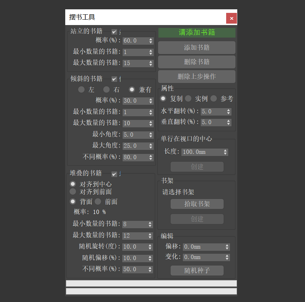The height and width of the screenshot is (302, 305).
Task: Select 复制 in 属性 group
Action: click(x=163, y=98)
